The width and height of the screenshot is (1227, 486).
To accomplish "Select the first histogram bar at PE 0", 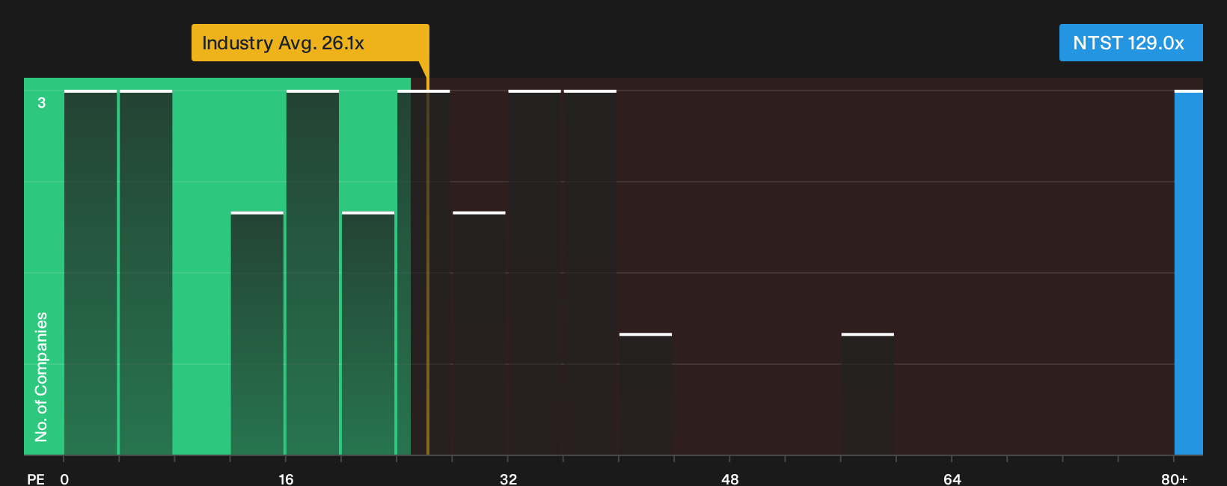I will pos(91,272).
